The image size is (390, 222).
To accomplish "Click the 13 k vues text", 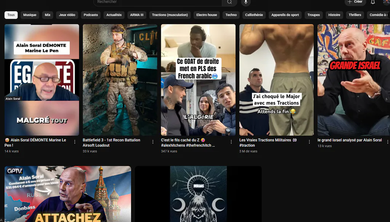I will pyautogui.click(x=324, y=146).
